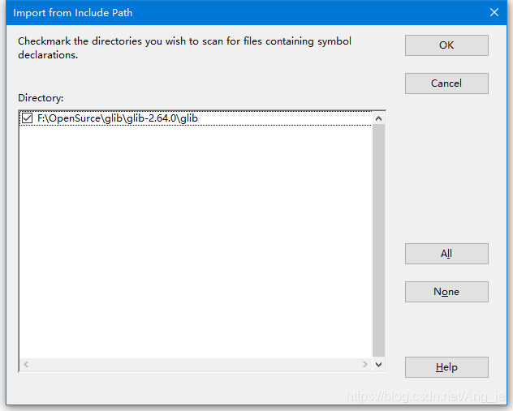Select the F:\OpenSurce\glib\glib-2.64.0\glib path text
The image size is (513, 411).
coord(118,118)
